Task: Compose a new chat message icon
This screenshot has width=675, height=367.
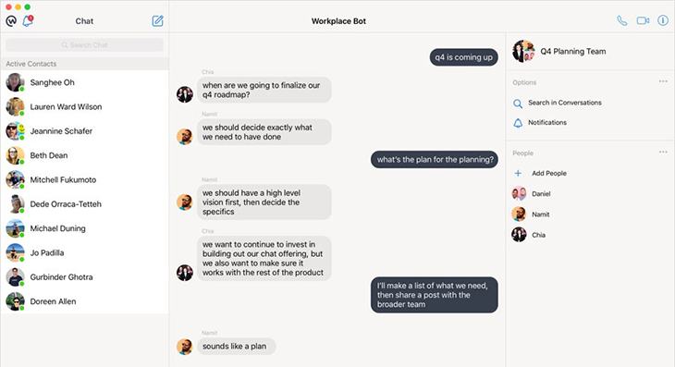Action: 157,20
